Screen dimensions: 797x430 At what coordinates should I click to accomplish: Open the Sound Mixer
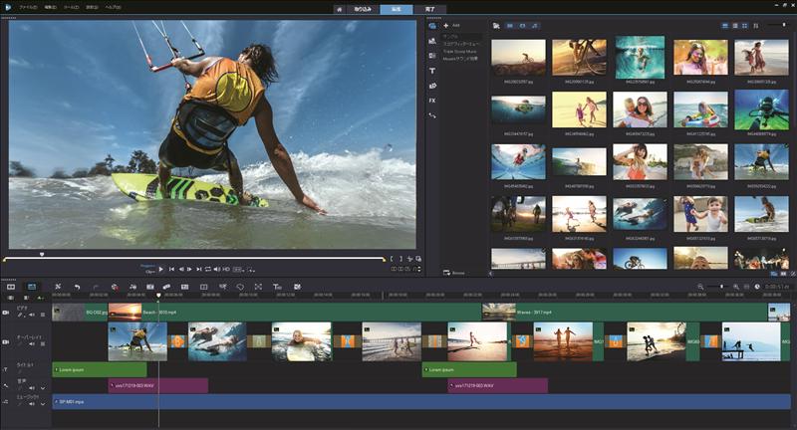coord(133,287)
